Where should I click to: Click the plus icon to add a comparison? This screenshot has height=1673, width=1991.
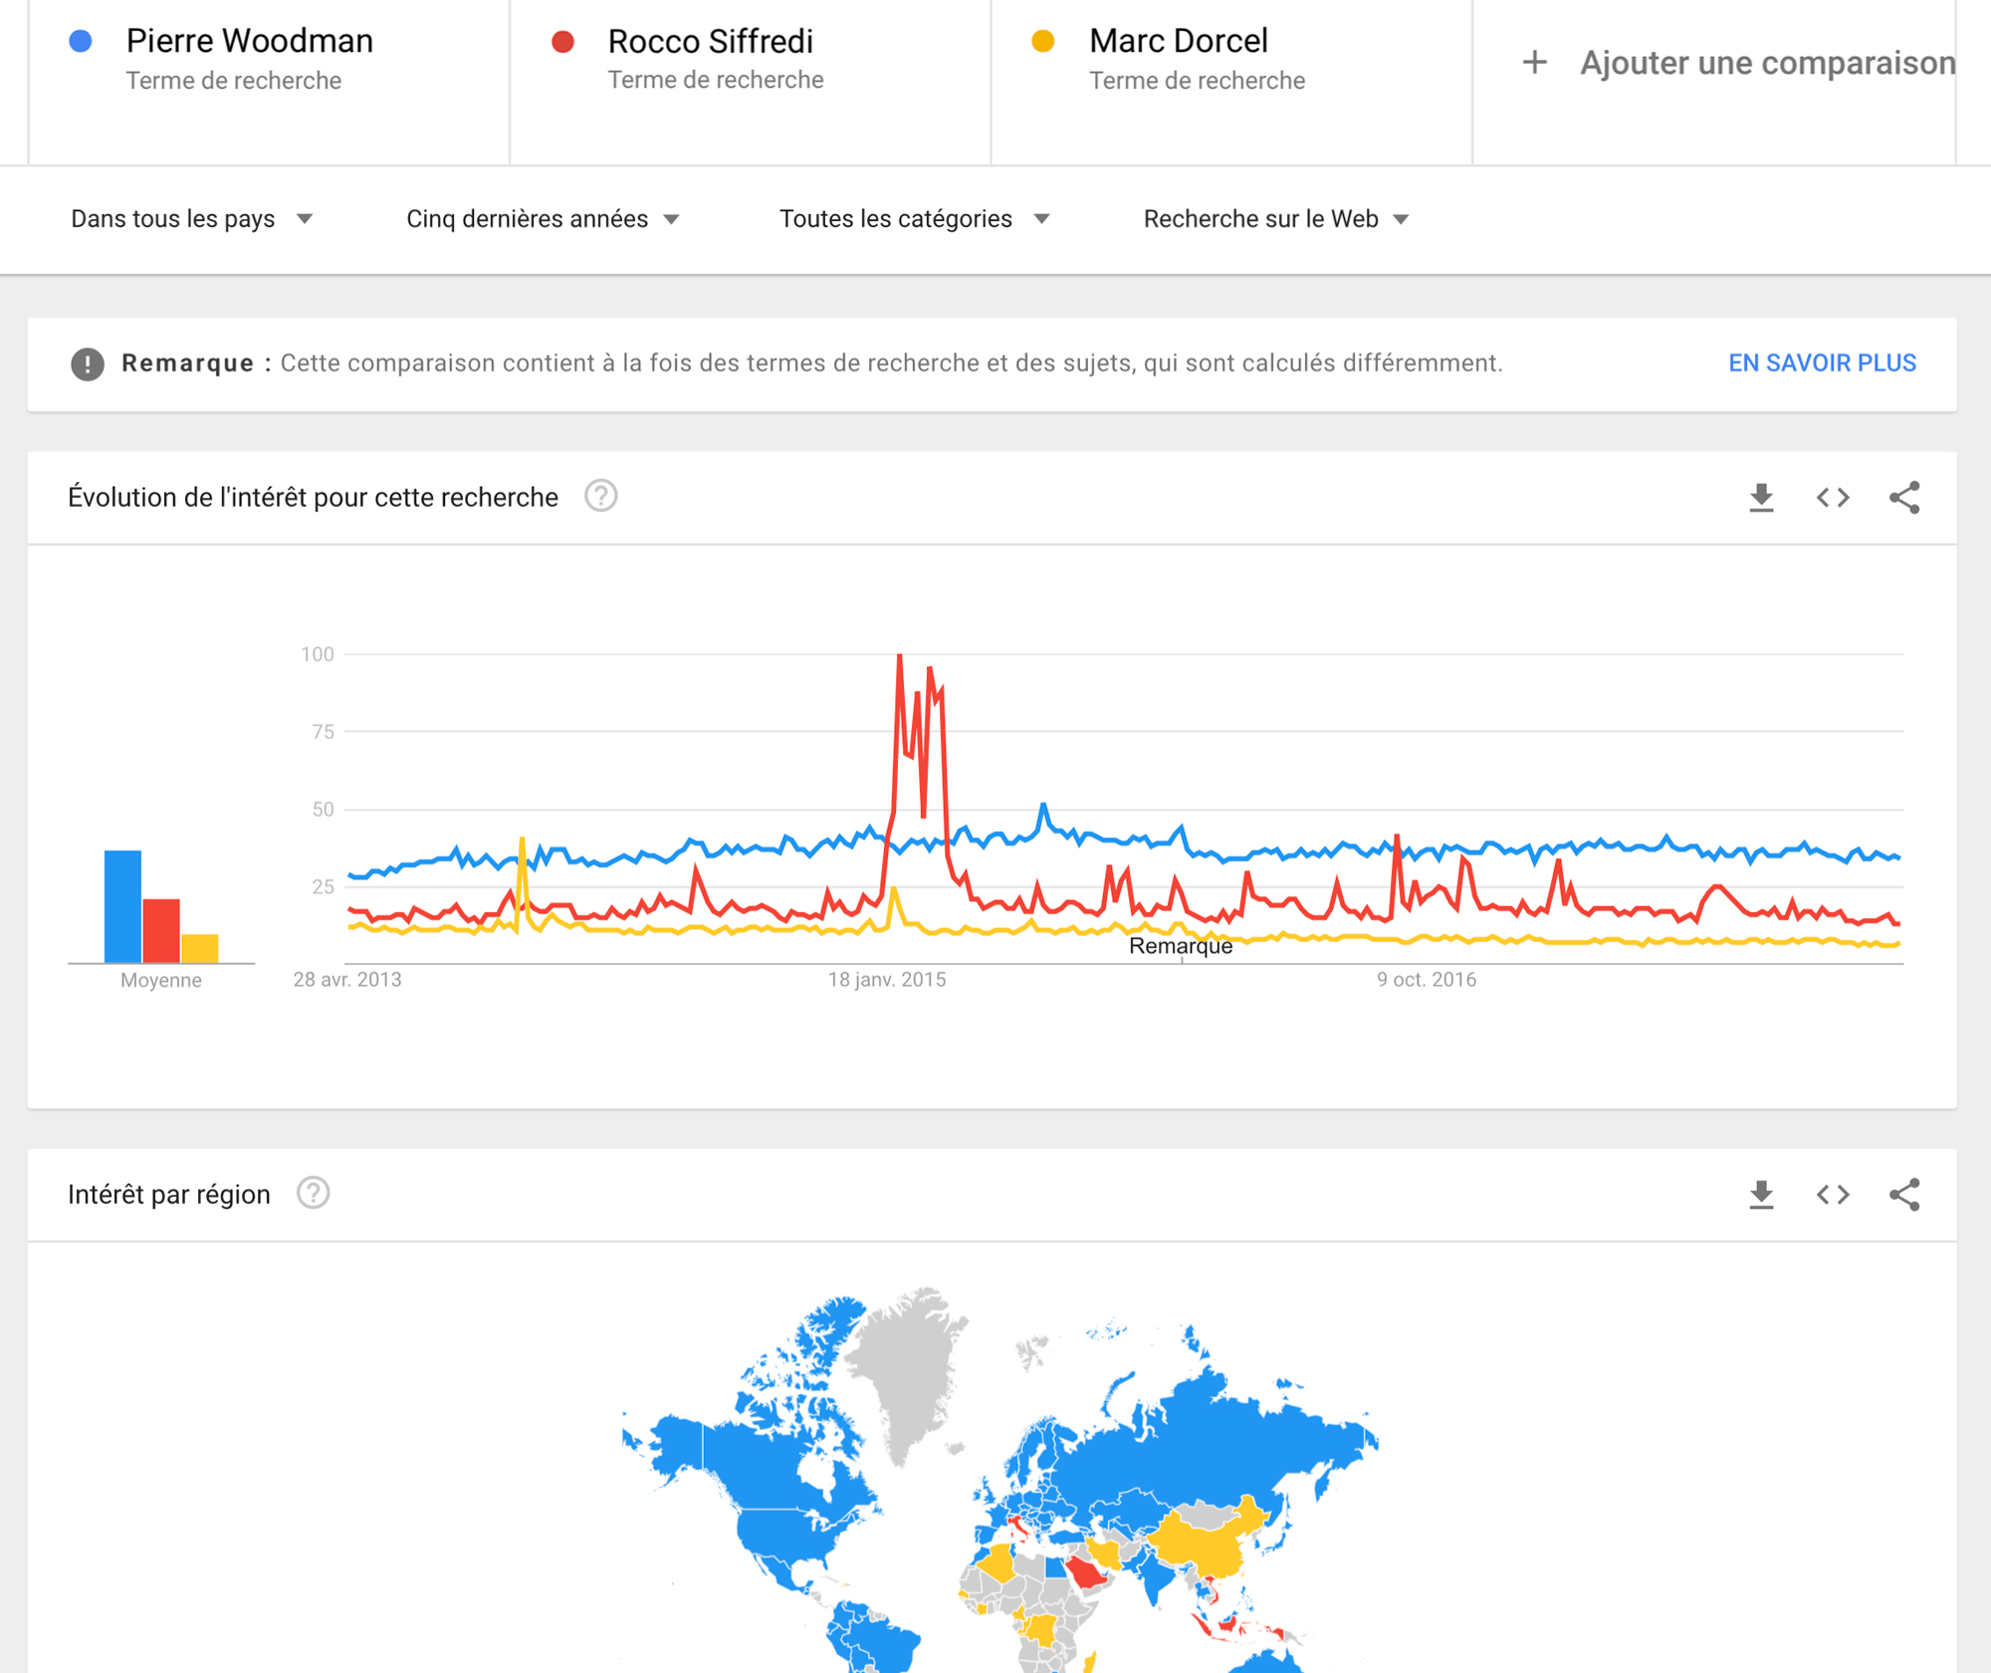[x=1534, y=63]
